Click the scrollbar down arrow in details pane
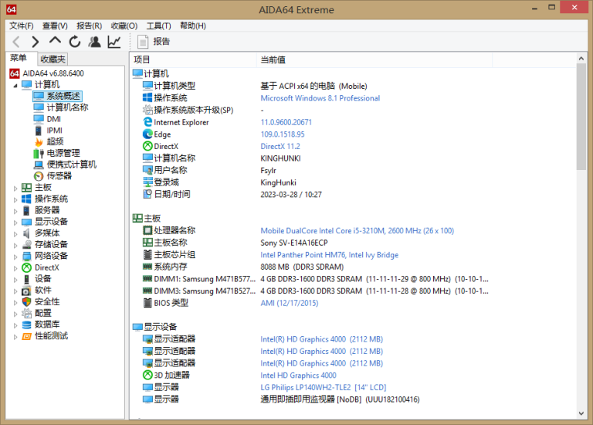593x425 pixels. (581, 413)
